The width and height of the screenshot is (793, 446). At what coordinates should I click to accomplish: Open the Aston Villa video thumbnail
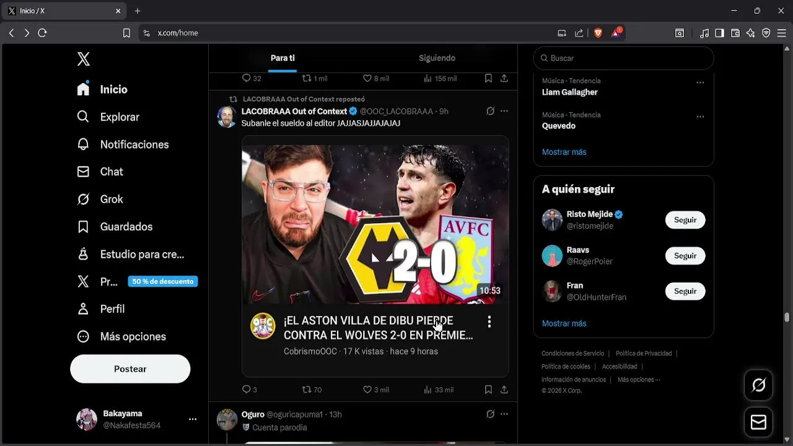click(x=375, y=224)
